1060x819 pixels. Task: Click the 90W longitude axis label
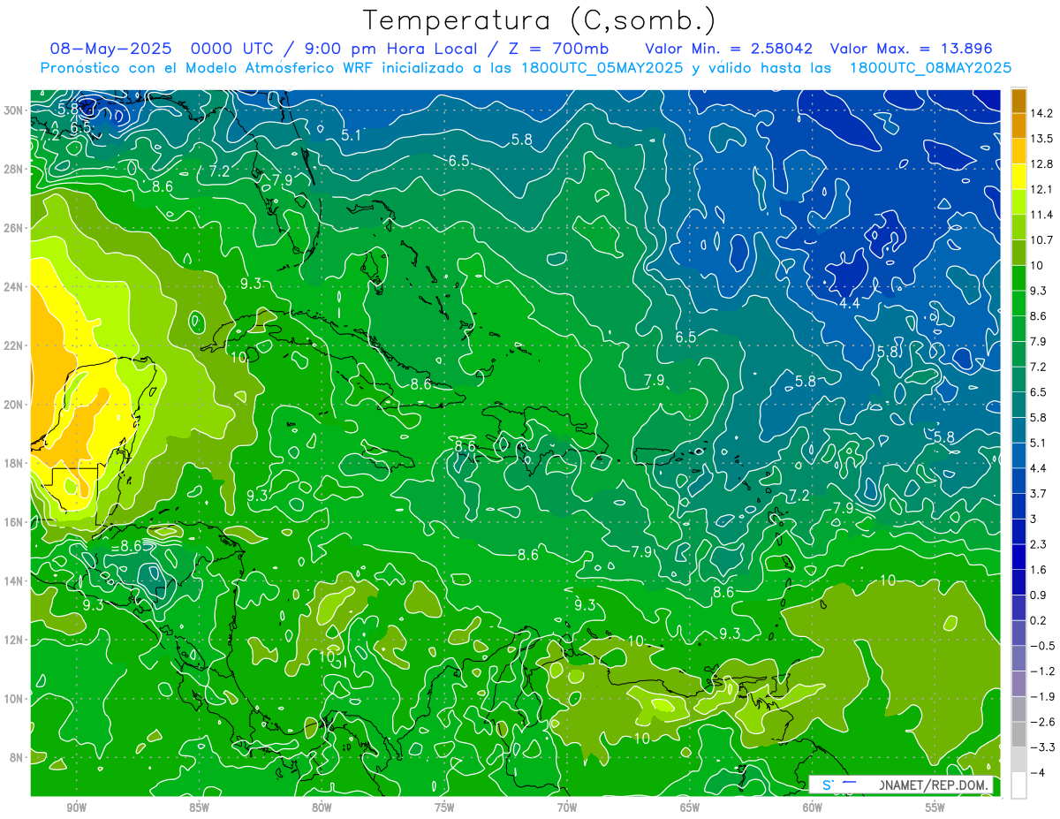point(76,808)
